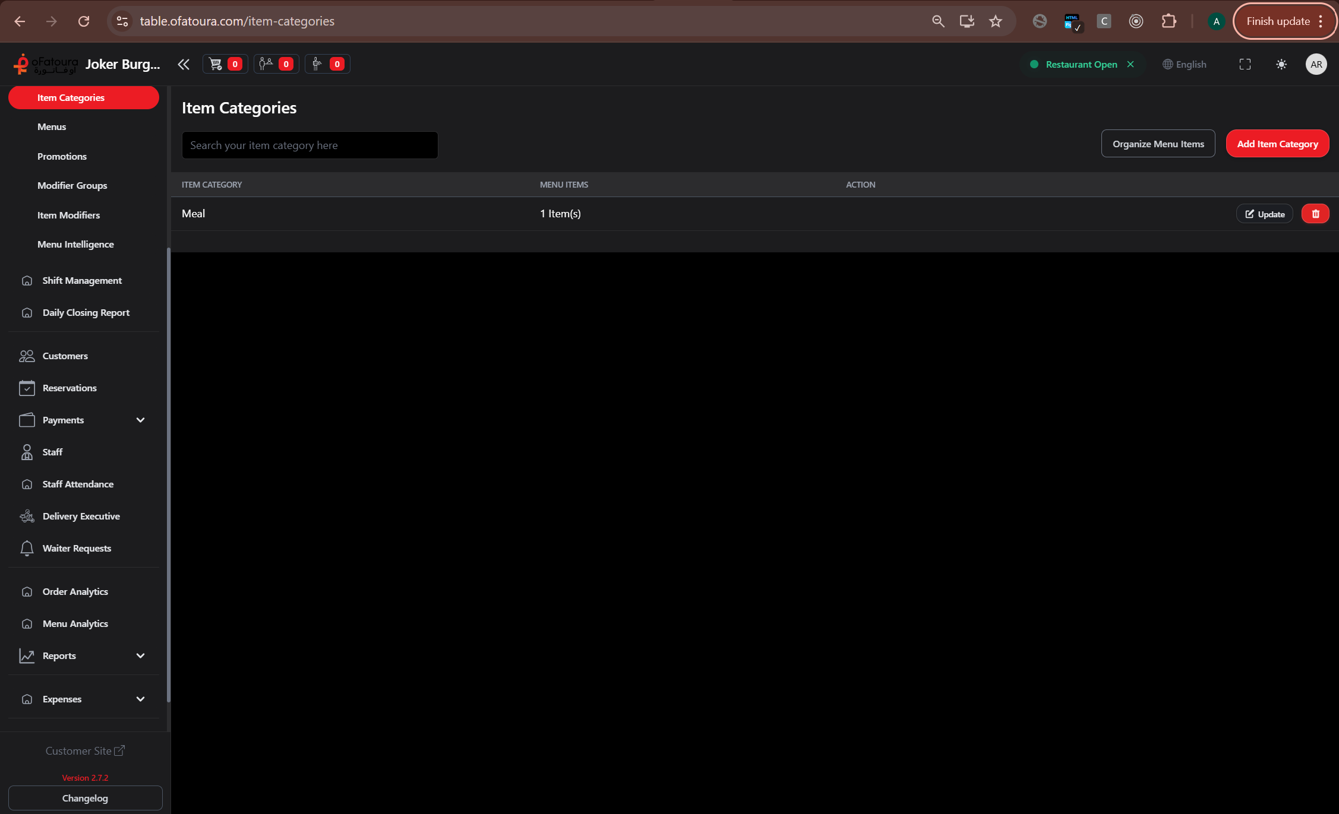The height and width of the screenshot is (814, 1339).
Task: Dismiss Restaurant Open badge with X
Action: [1130, 64]
